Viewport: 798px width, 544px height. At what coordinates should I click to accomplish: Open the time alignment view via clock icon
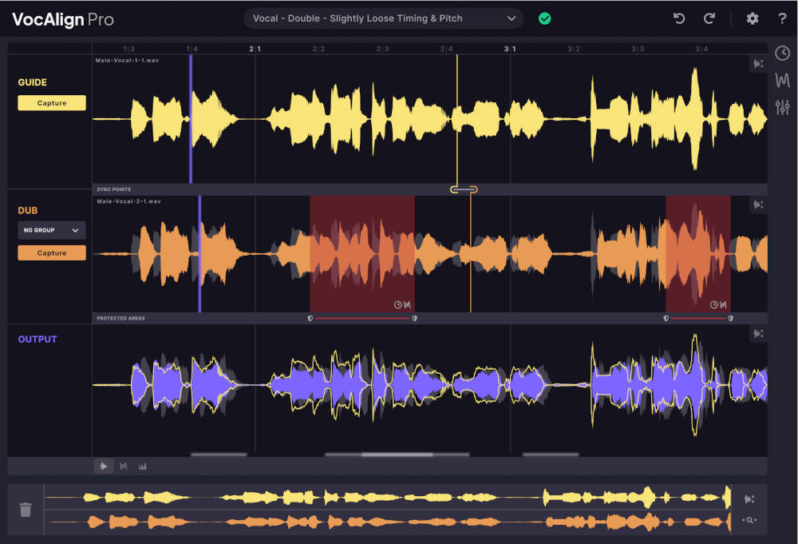pos(783,53)
